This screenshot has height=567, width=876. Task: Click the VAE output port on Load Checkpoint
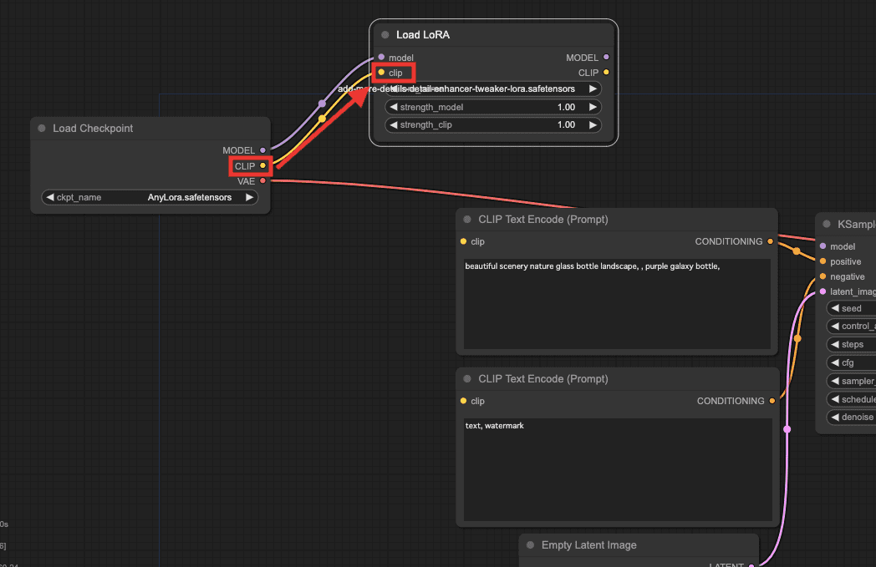click(262, 180)
